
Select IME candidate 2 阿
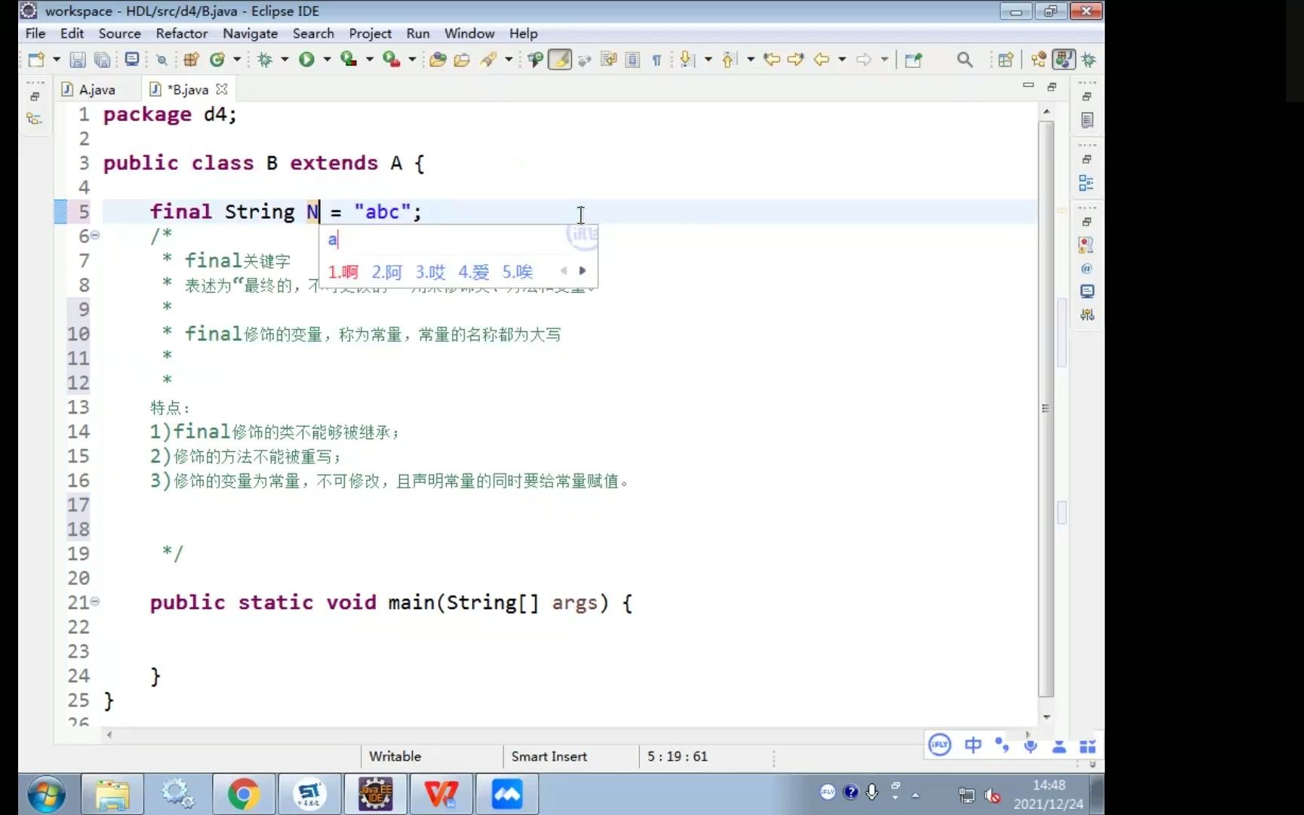(x=386, y=272)
